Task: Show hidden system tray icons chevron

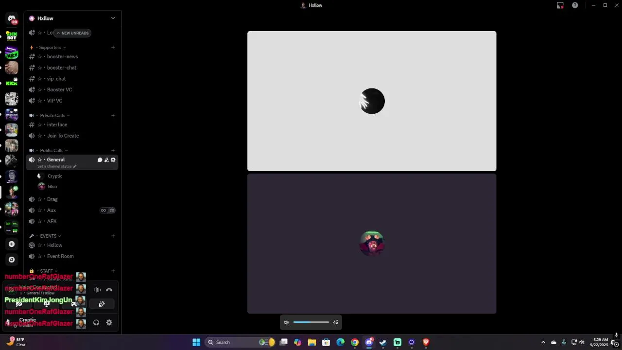Action: (x=543, y=342)
